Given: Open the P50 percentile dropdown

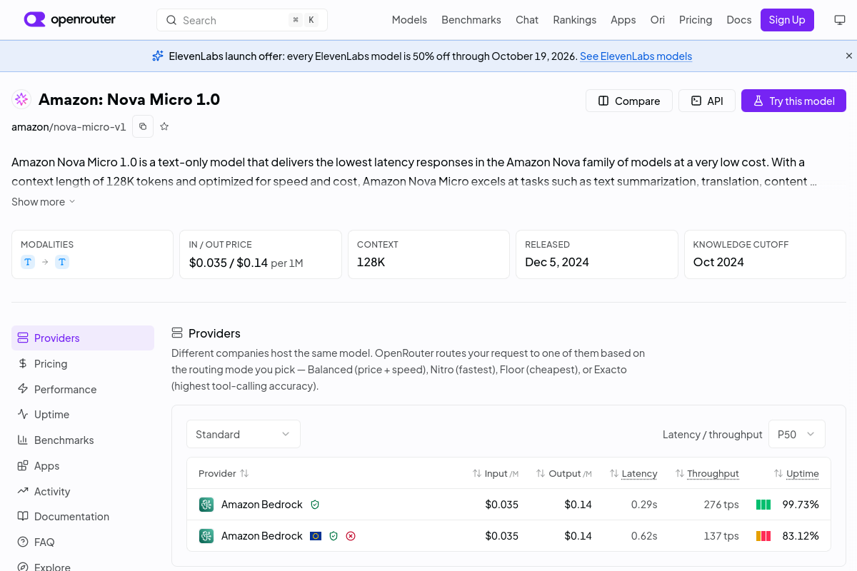Looking at the screenshot, I should point(797,434).
